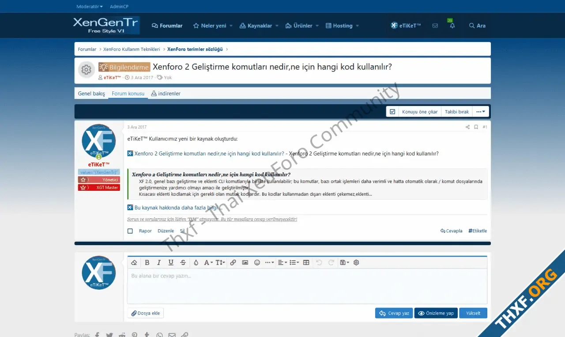565x337 pixels.
Task: Open Hosting navigation item
Action: (339, 26)
